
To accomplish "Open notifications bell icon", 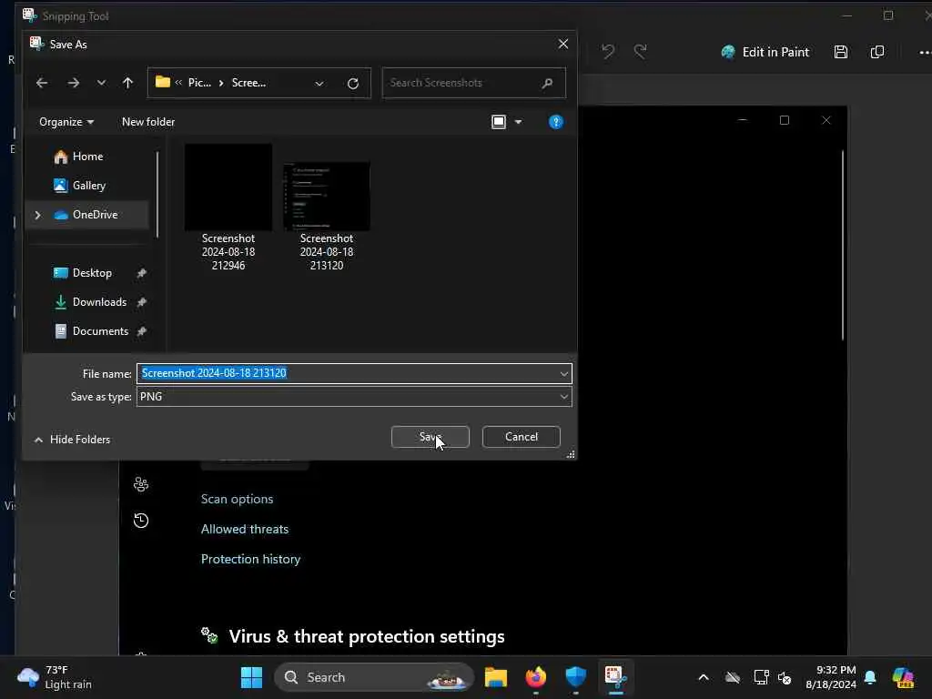I will (x=870, y=677).
